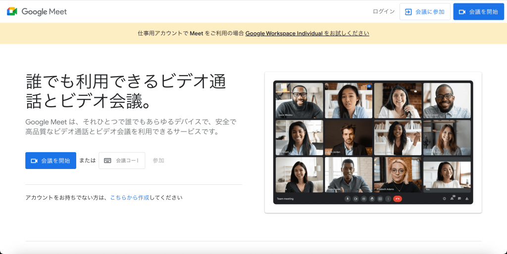Click the microphone icon in preview image
This screenshot has width=507, height=254.
point(348,199)
